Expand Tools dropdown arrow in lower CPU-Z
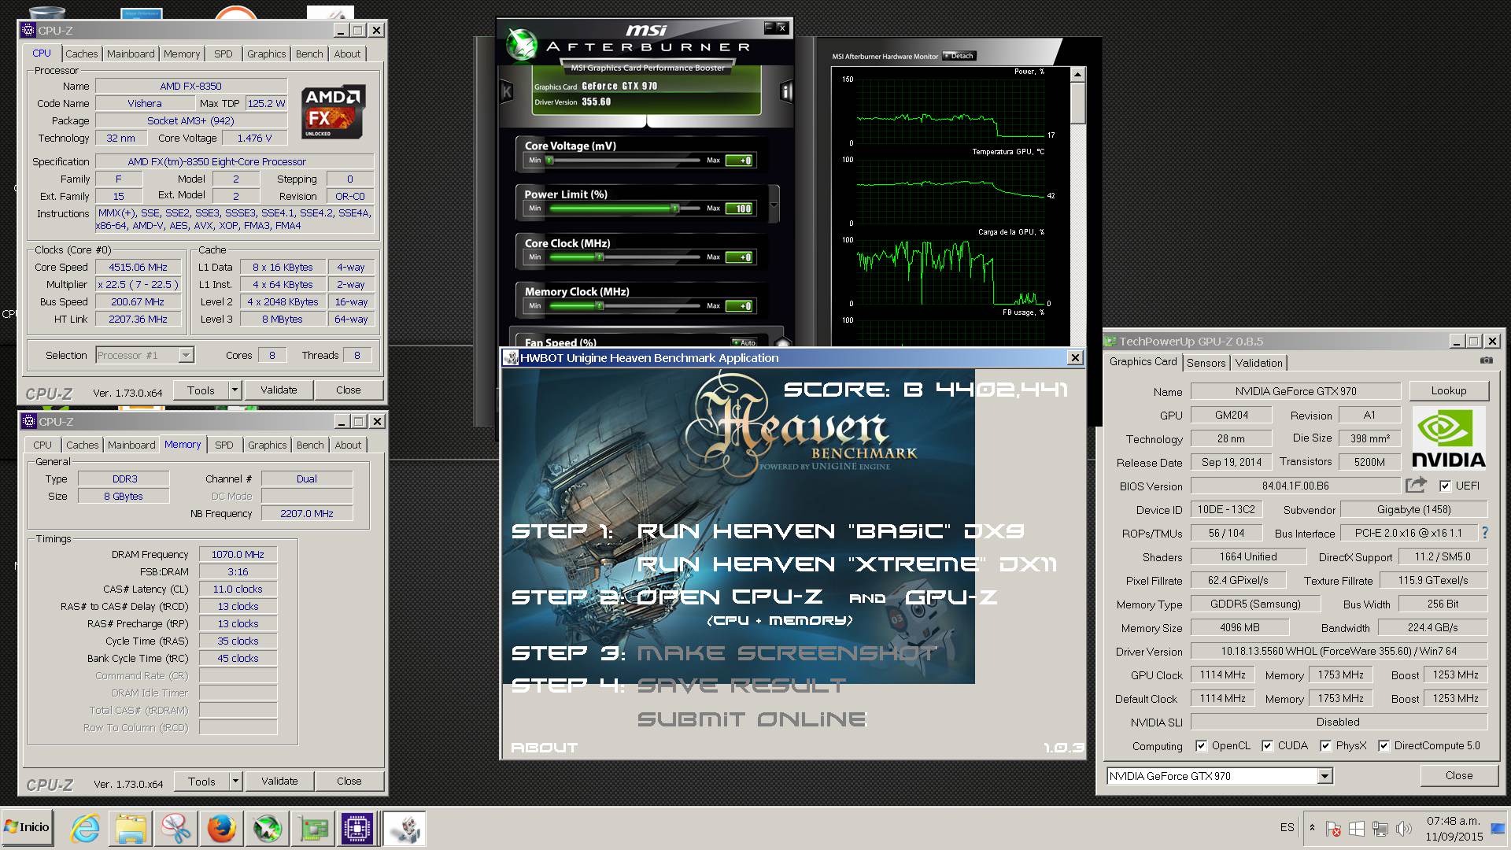The image size is (1511, 850). 235,781
